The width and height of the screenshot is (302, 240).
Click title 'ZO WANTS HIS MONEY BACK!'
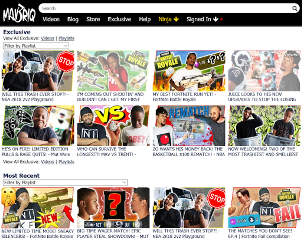coord(189,152)
